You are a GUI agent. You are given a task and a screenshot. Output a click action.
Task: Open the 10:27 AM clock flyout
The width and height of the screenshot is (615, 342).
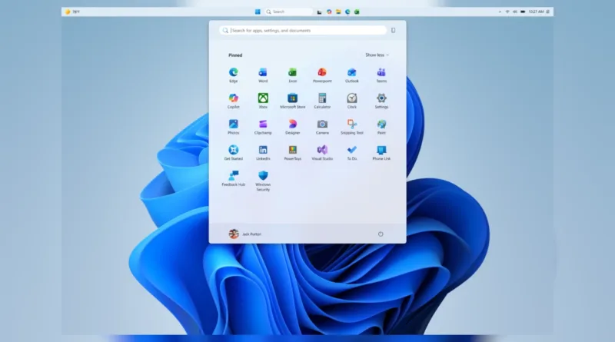pyautogui.click(x=536, y=12)
